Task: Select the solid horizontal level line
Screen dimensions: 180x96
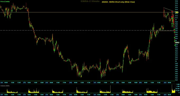Action: (x=88, y=12)
